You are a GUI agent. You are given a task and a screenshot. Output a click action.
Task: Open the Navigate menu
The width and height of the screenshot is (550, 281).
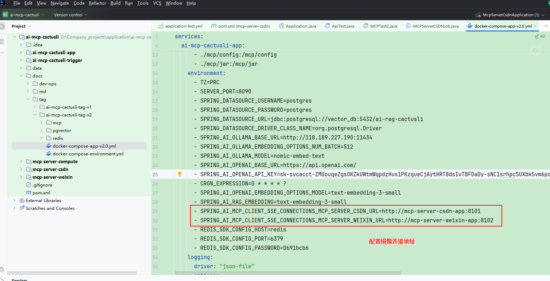tap(60, 3)
